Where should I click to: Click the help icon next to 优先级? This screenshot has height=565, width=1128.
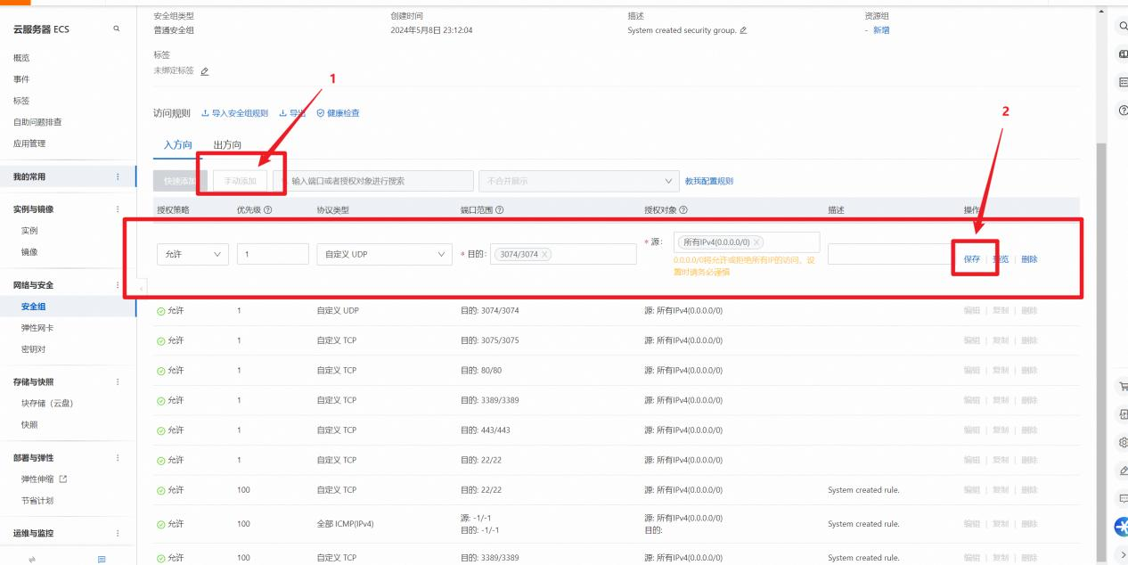coord(267,210)
